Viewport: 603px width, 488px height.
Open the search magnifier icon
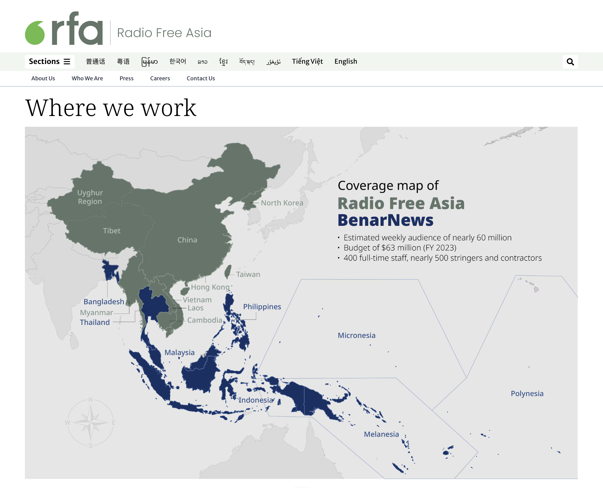pyautogui.click(x=570, y=62)
